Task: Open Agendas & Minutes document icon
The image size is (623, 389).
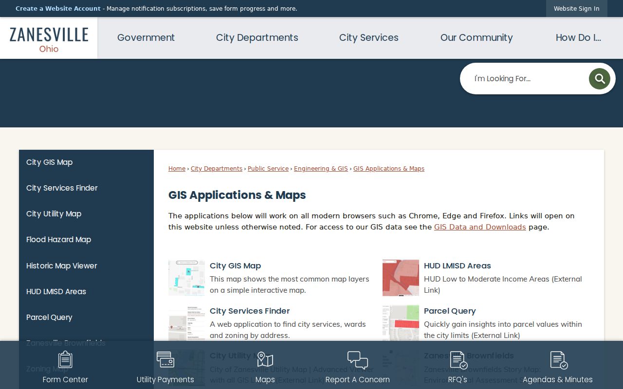Action: (558, 360)
